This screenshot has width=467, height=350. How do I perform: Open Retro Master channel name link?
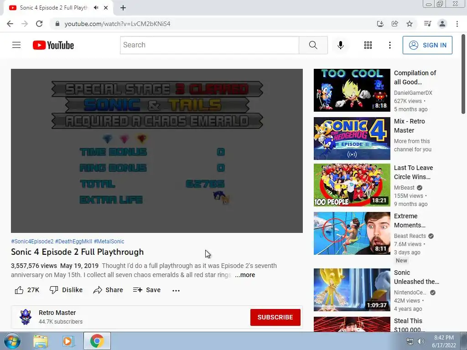click(x=57, y=313)
